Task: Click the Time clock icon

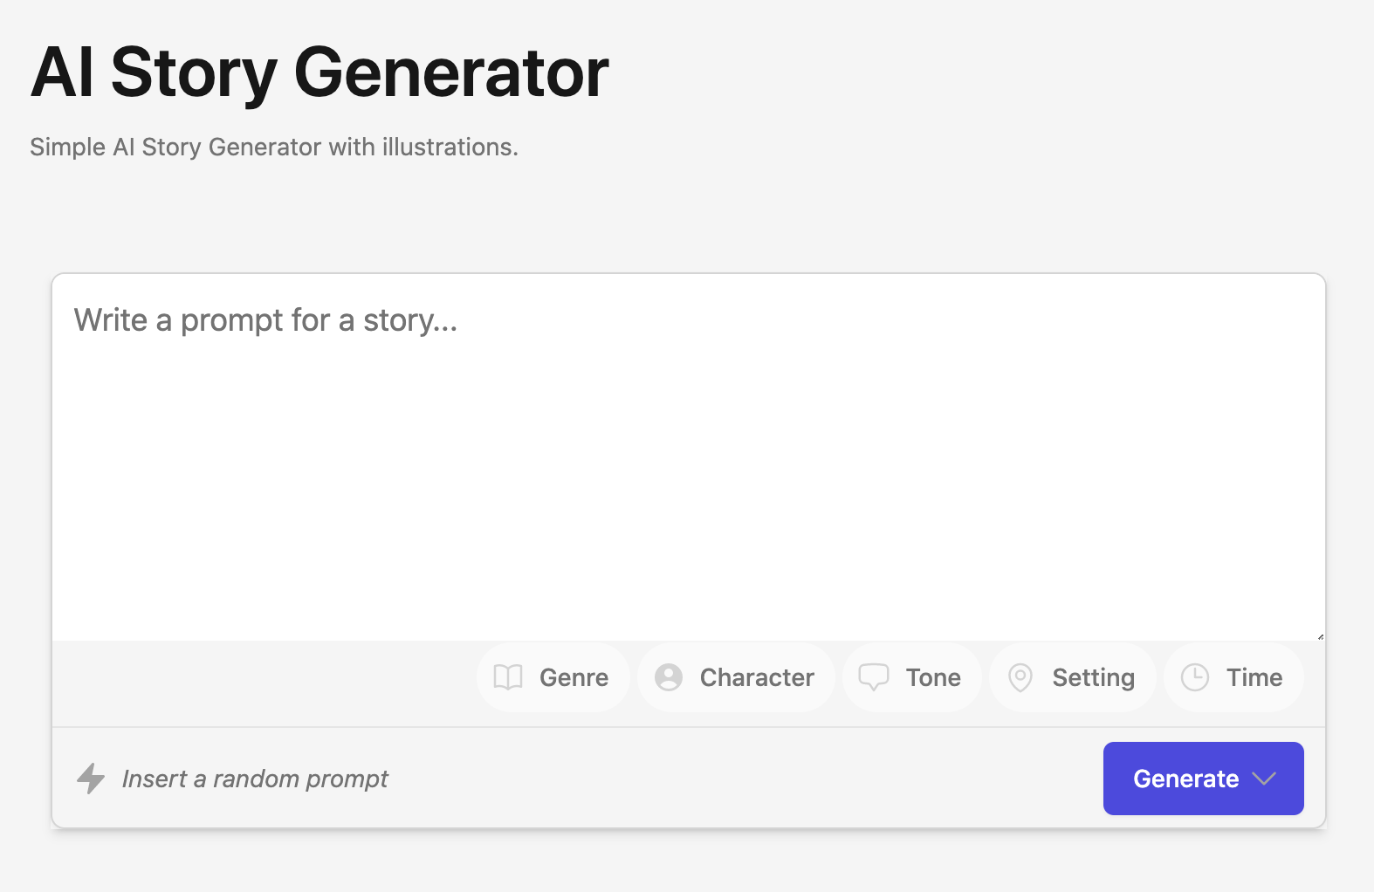Action: pos(1195,677)
